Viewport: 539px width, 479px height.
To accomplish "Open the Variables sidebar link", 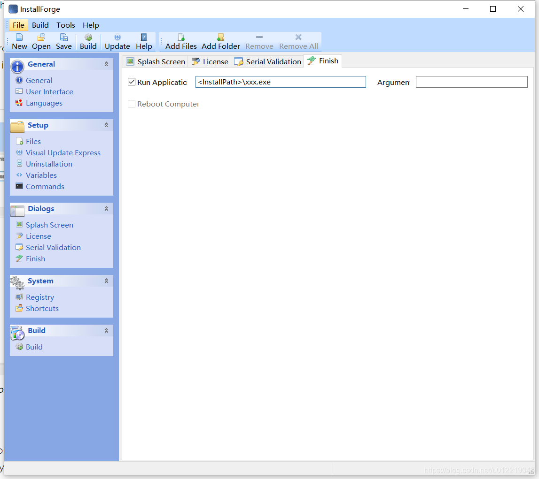I will pyautogui.click(x=41, y=175).
